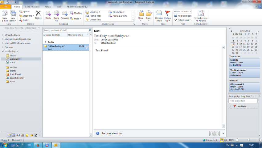Open the Follow Up flag menu
This screenshot has width=262, height=148.
(x=168, y=16)
